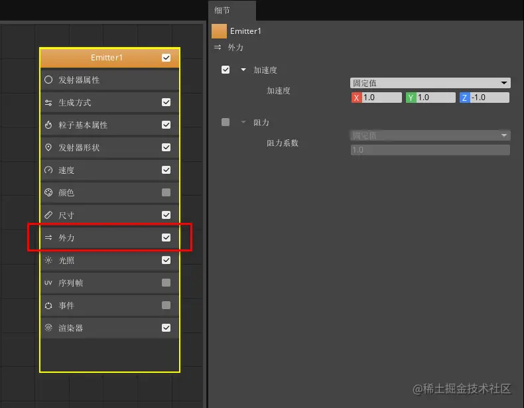Uncheck the 加速度 checkbox in details
Viewport: 524px width, 408px height.
226,70
